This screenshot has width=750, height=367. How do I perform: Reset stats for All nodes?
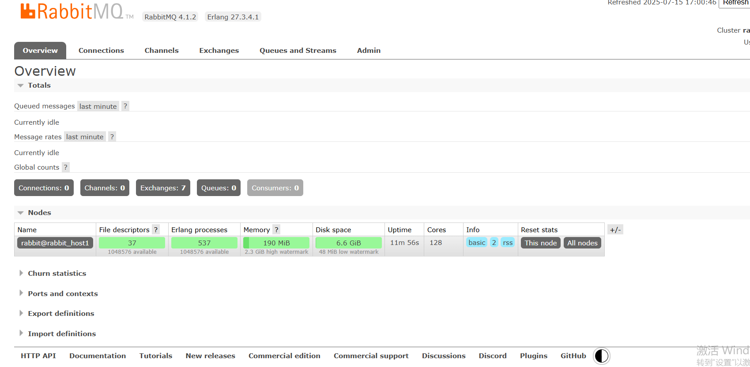582,243
